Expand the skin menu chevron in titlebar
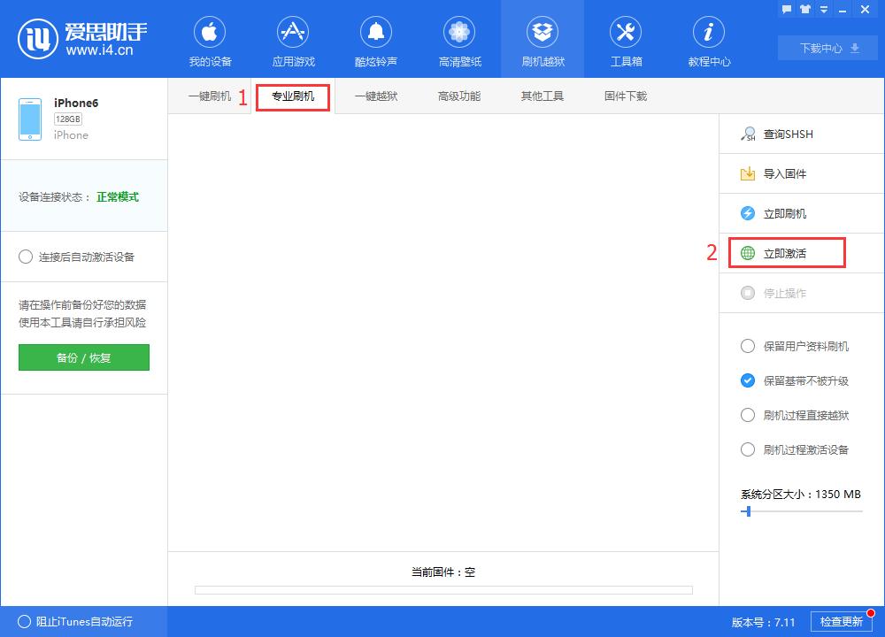 pos(823,9)
